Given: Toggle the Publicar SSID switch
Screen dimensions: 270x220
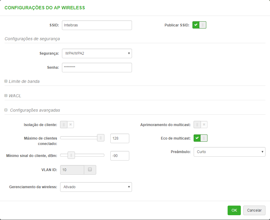Looking at the screenshot, I should click(199, 25).
